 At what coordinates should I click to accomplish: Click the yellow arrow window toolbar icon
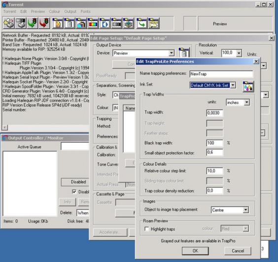[x=154, y=23]
